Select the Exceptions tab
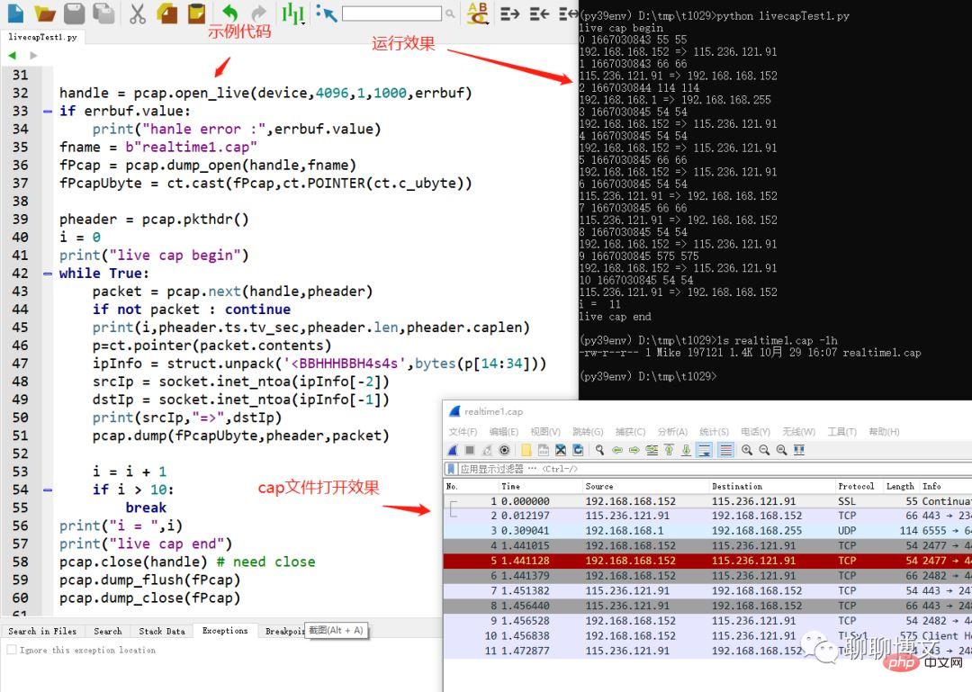 pos(225,631)
